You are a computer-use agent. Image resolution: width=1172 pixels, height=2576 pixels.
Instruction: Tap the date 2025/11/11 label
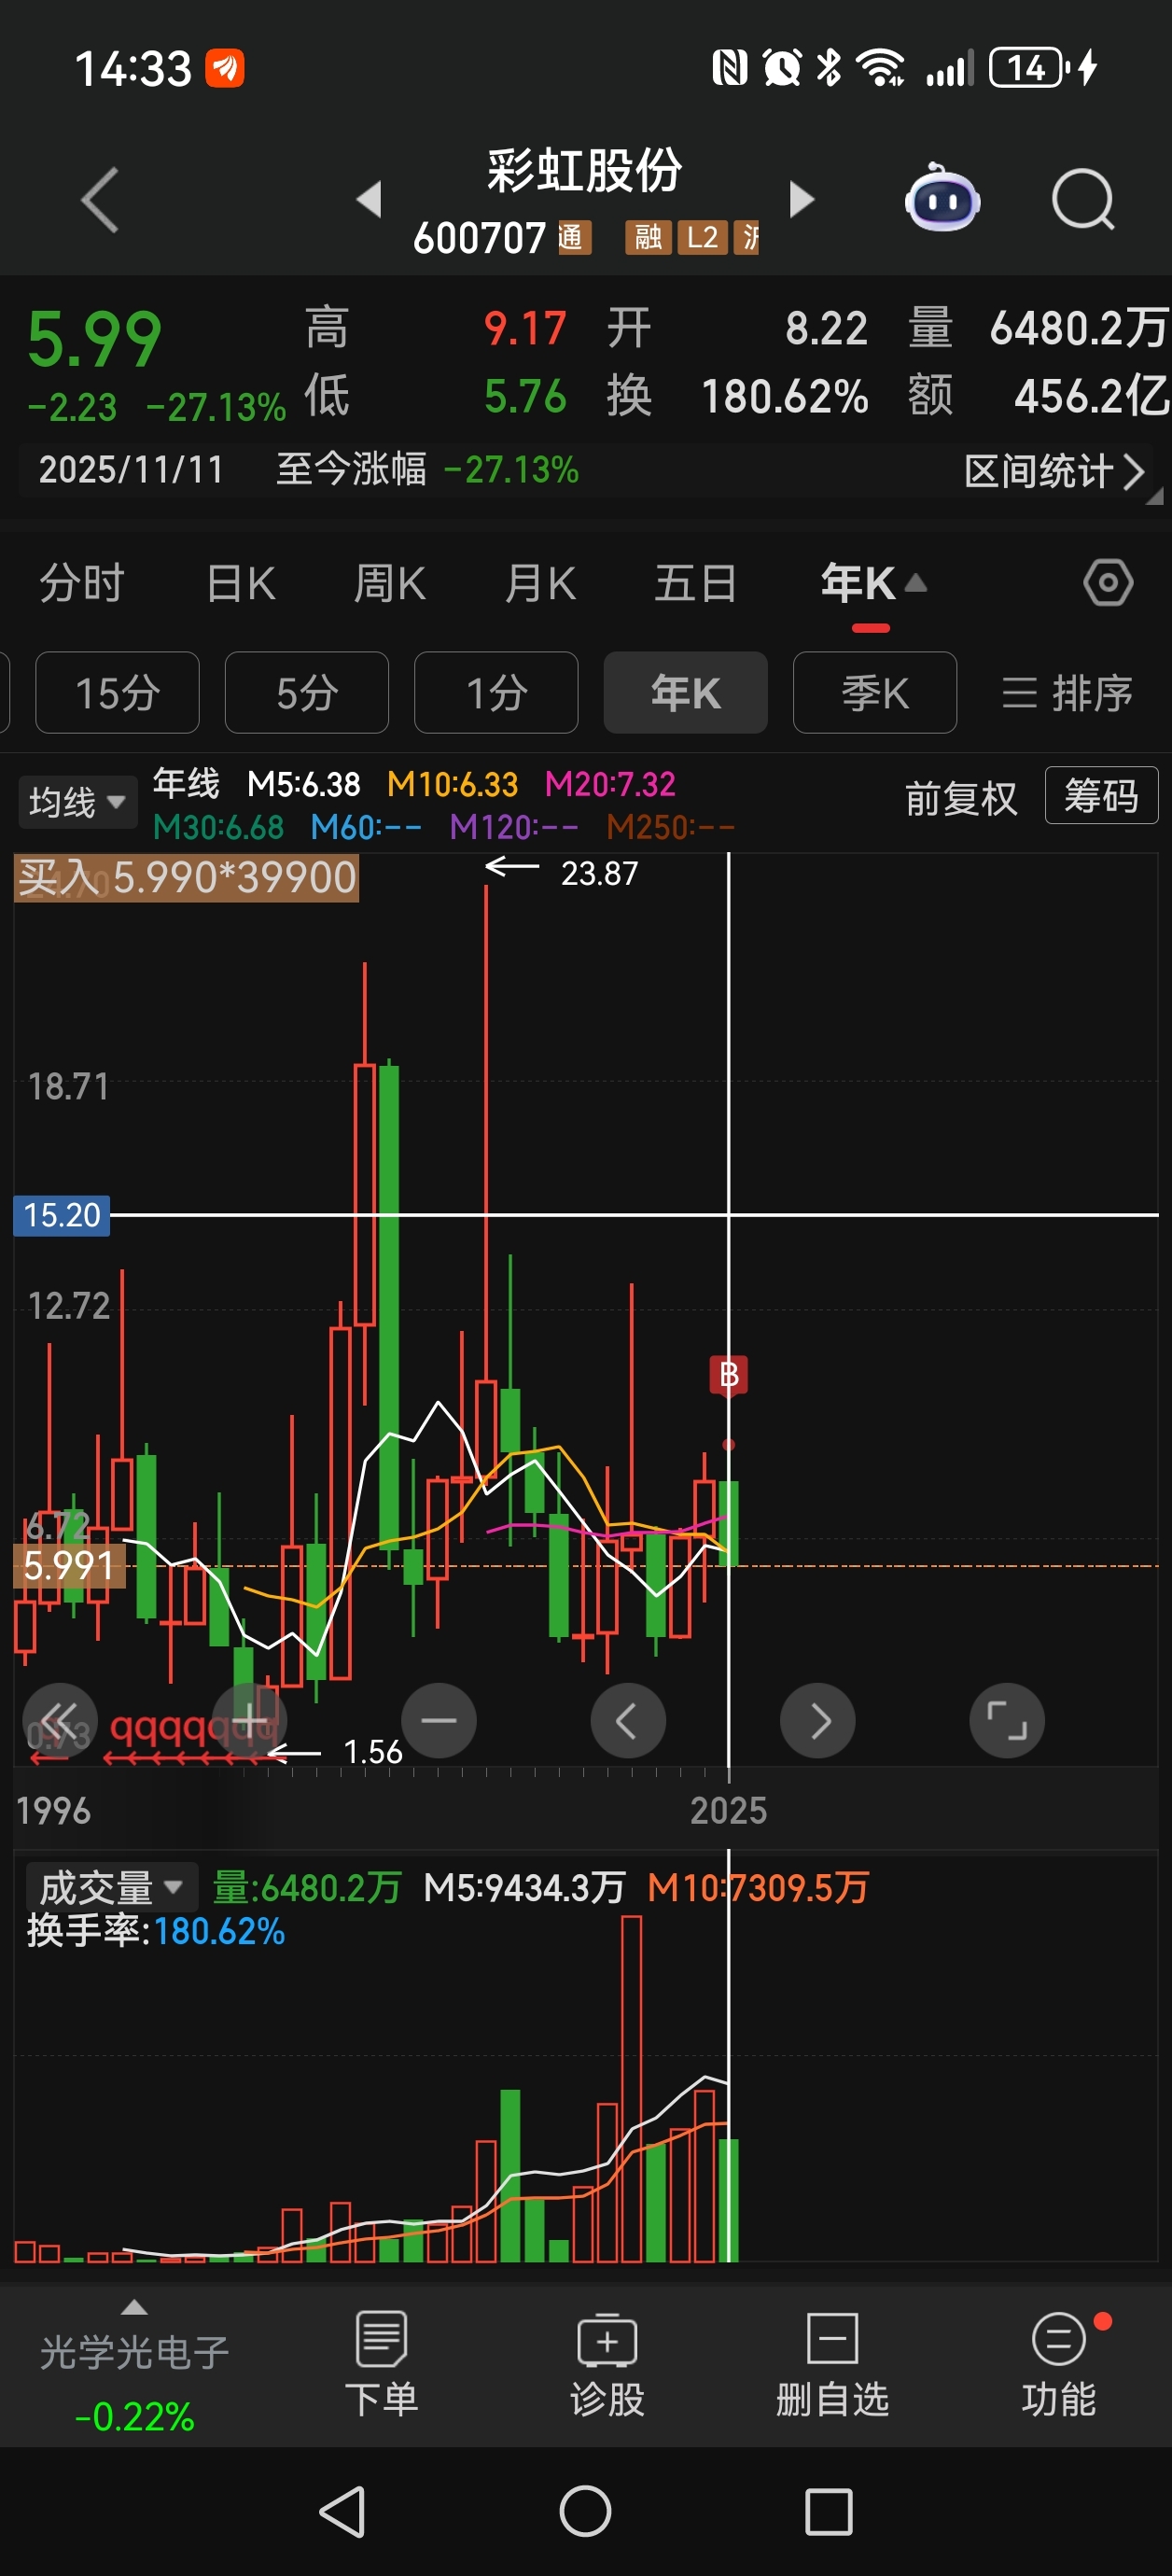point(131,470)
